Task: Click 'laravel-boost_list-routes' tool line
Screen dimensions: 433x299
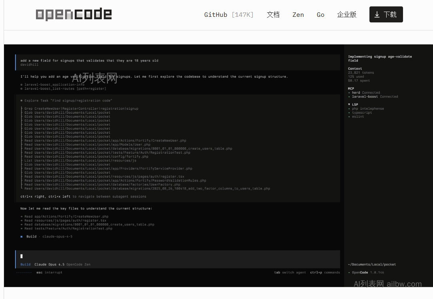Action: [63, 89]
